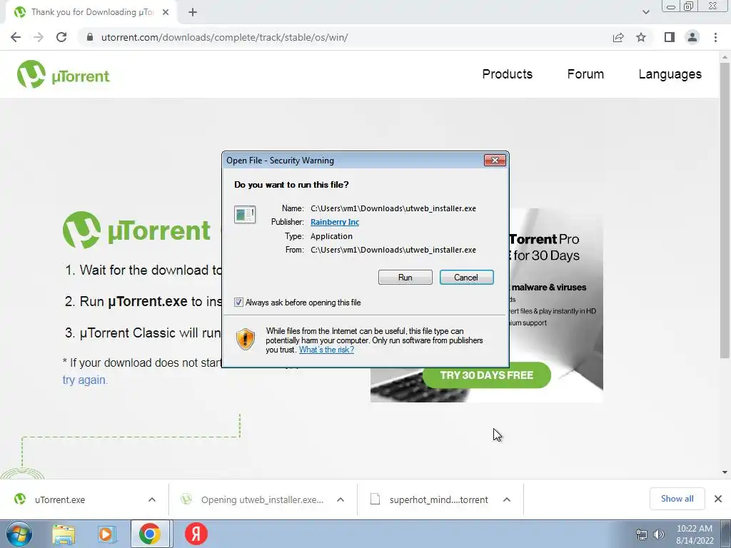
Task: Open the tab search chevron in title bar
Action: [x=645, y=12]
